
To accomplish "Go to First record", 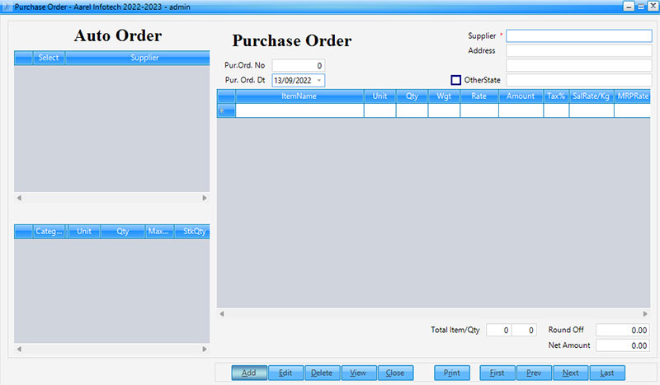I will pos(497,373).
